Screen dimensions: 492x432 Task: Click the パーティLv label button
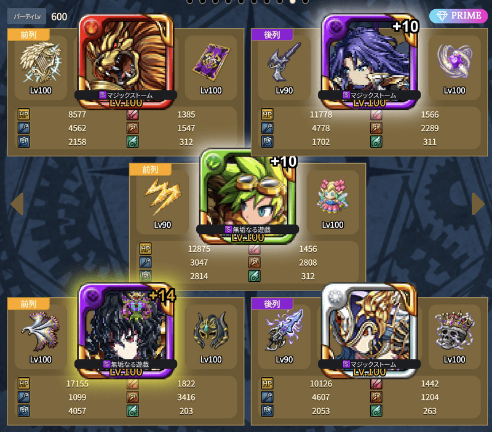pos(27,17)
